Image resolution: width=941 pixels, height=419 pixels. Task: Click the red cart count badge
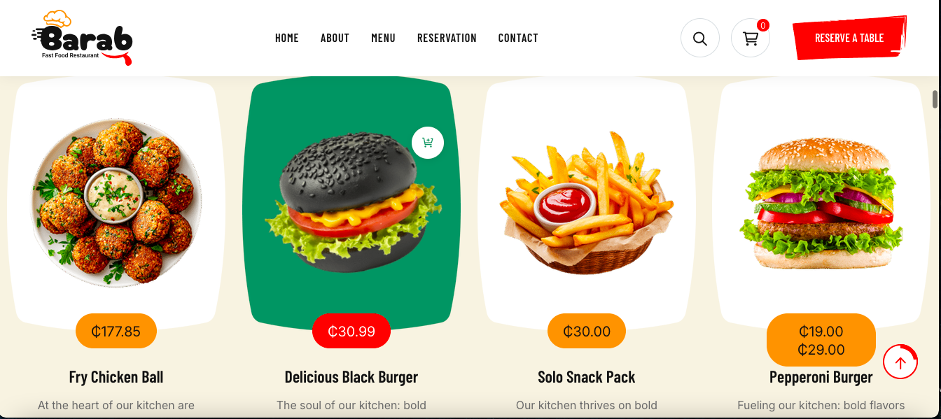pos(763,25)
